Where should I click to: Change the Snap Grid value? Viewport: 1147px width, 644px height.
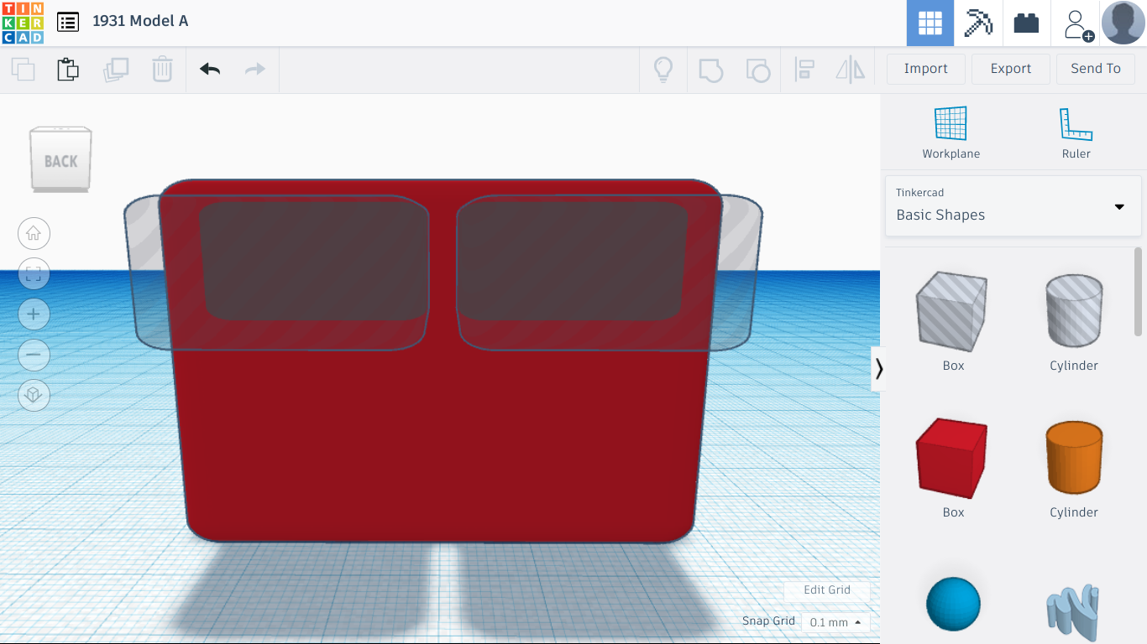[835, 621]
